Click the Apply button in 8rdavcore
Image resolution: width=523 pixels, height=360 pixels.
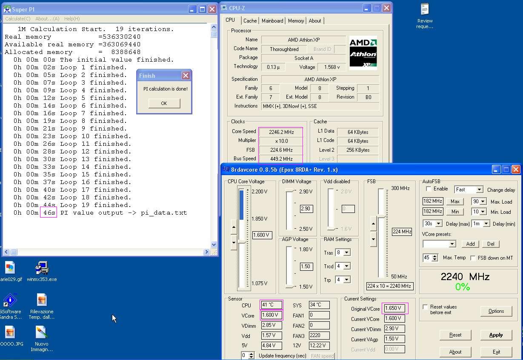click(x=496, y=335)
